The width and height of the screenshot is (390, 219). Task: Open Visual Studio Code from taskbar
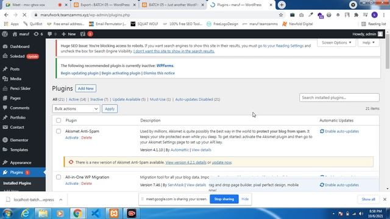[96, 214]
